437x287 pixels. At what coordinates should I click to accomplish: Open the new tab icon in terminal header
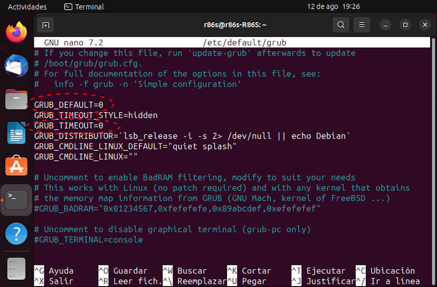tap(46, 25)
